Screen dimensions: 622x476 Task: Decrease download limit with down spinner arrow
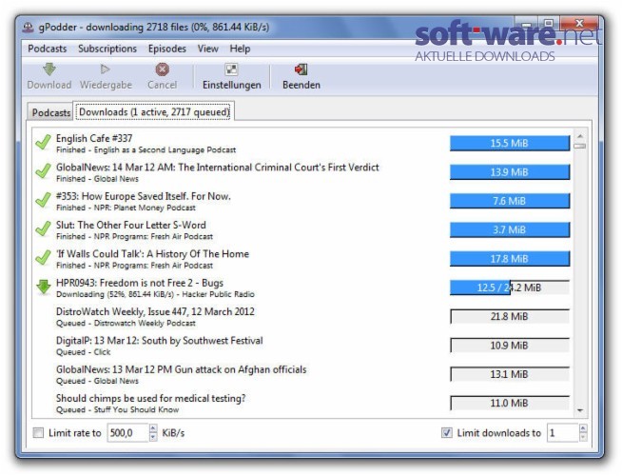(583, 437)
